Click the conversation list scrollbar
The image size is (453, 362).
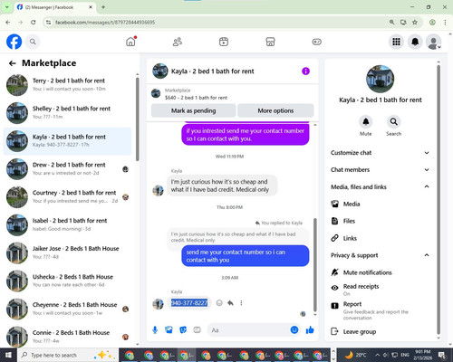pos(138,119)
